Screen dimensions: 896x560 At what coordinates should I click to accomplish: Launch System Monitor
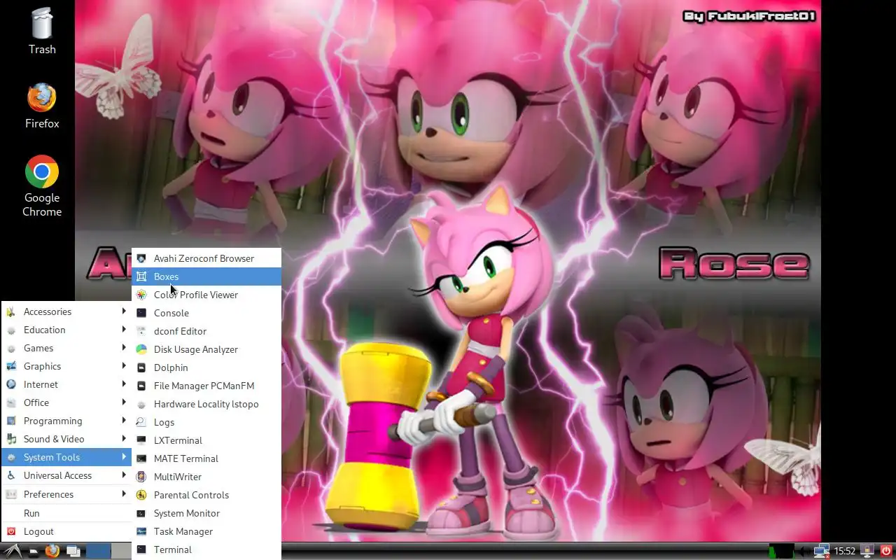point(206,513)
